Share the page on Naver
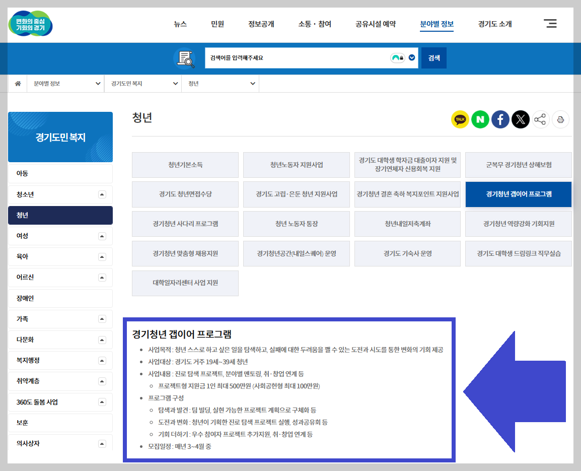581x471 pixels. point(480,119)
